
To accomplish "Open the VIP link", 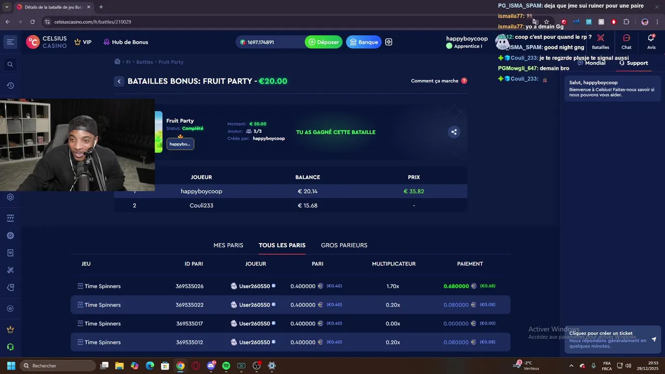I will (x=83, y=42).
